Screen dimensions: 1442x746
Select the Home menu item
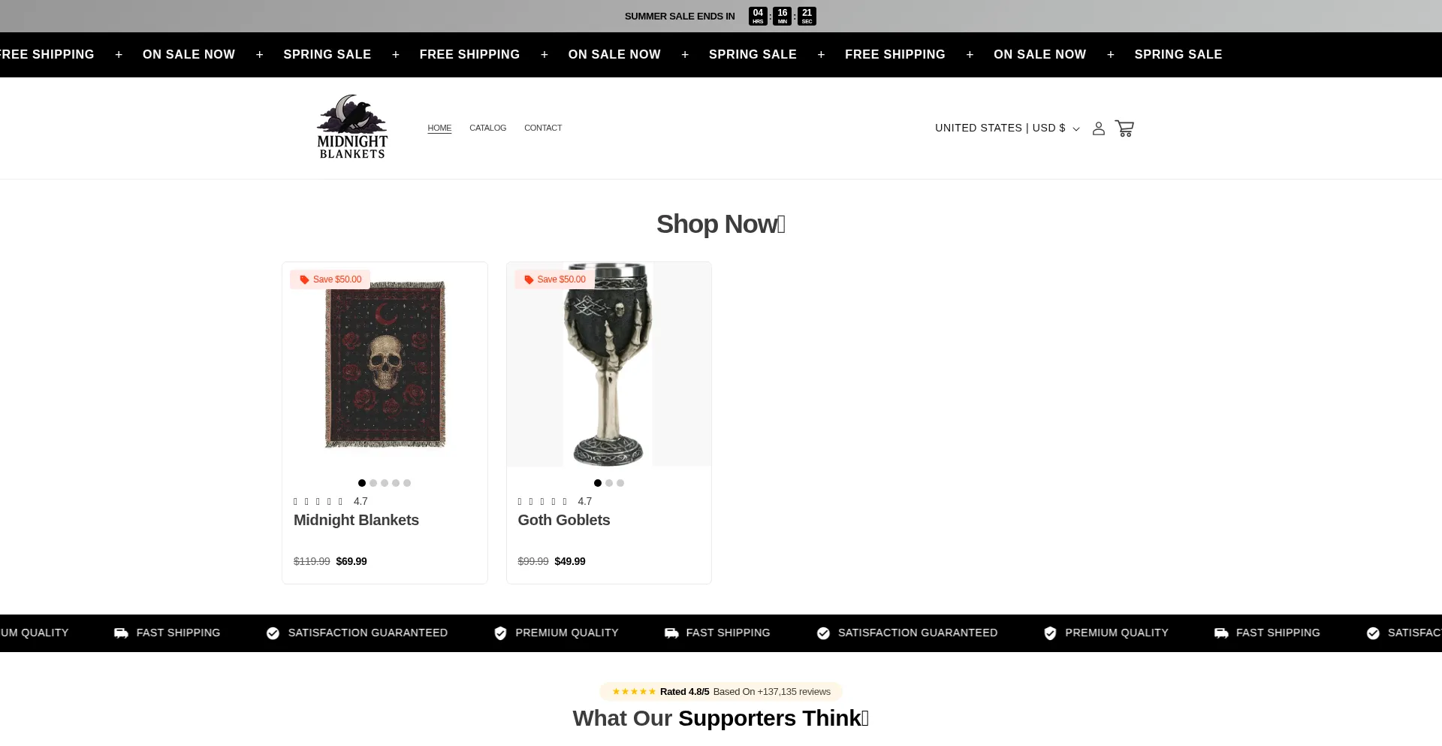point(439,128)
